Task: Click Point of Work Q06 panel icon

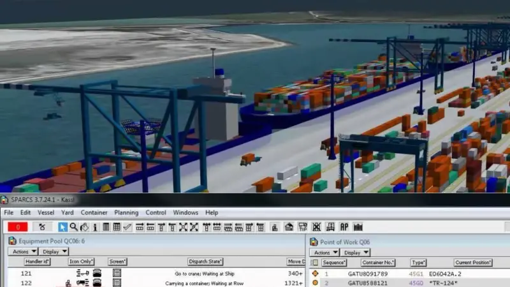Action: [314, 242]
